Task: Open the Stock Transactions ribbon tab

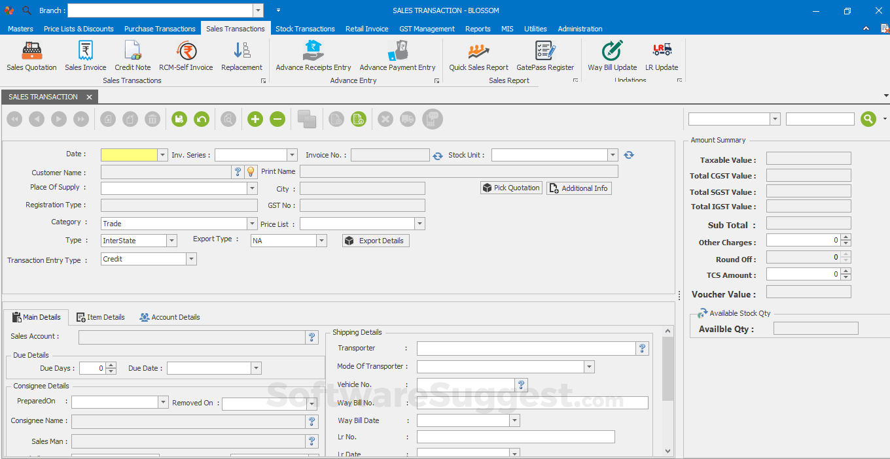Action: pos(305,29)
